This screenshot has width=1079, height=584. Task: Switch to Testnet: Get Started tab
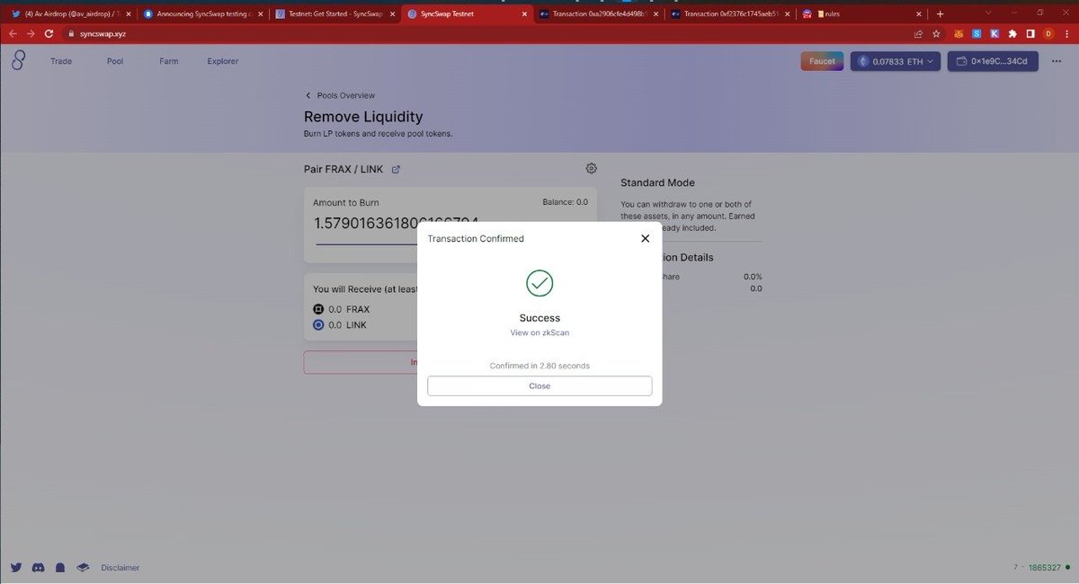tap(334, 14)
